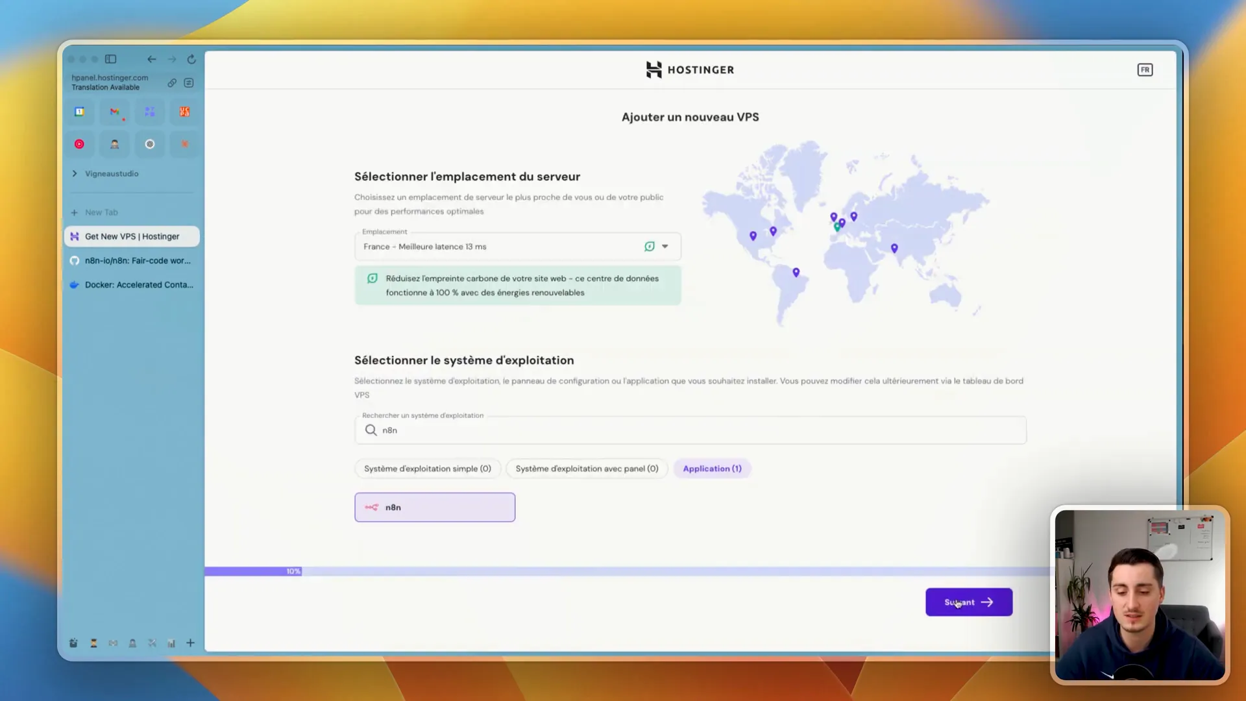Open the grey circular pinned favorite

[150, 144]
